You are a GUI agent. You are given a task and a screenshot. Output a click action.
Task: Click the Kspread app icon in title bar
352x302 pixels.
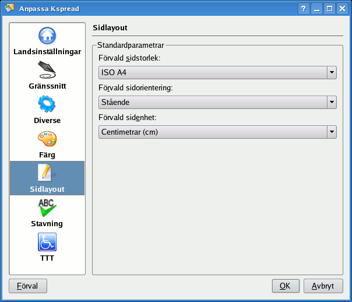(x=9, y=9)
